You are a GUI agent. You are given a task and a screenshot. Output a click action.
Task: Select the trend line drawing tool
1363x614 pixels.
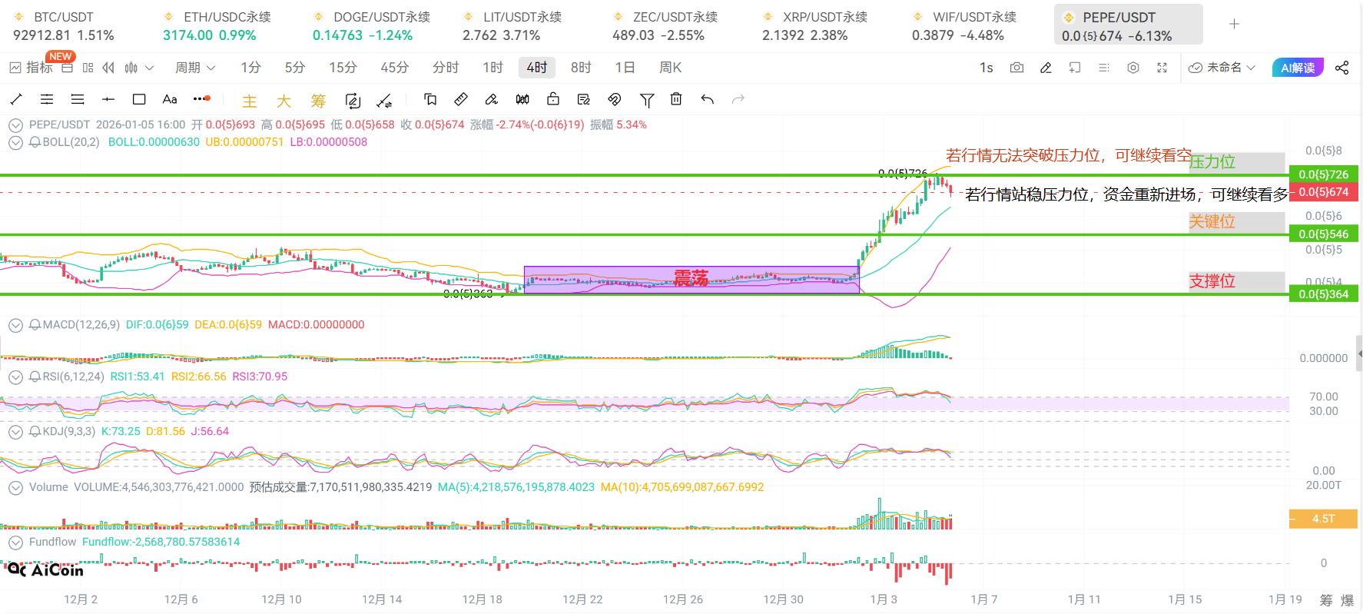16,99
